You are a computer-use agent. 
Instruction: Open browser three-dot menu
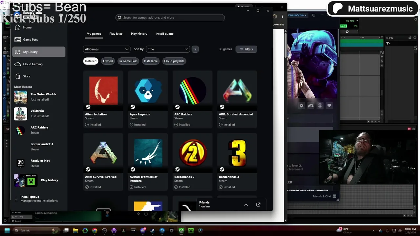[282, 16]
